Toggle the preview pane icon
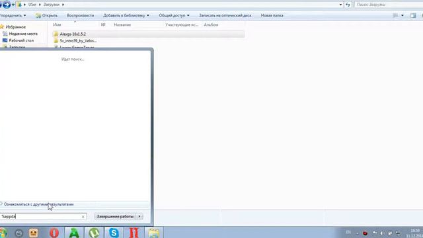This screenshot has width=423, height=238. point(413,15)
